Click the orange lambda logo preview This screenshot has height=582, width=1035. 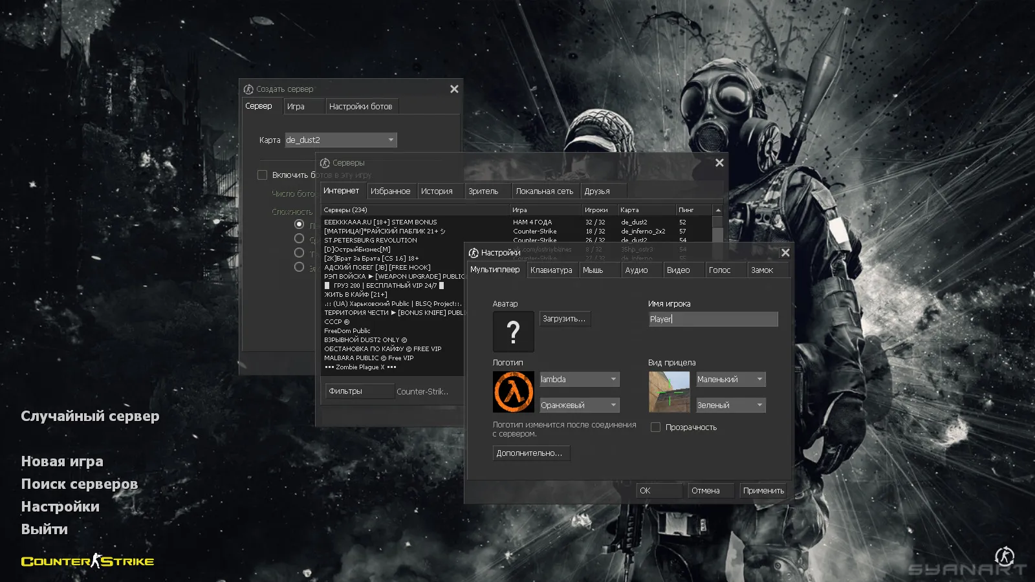point(513,391)
